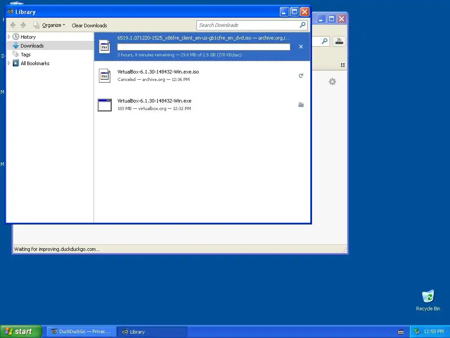Click the taskbar keyboard icon

401,332
